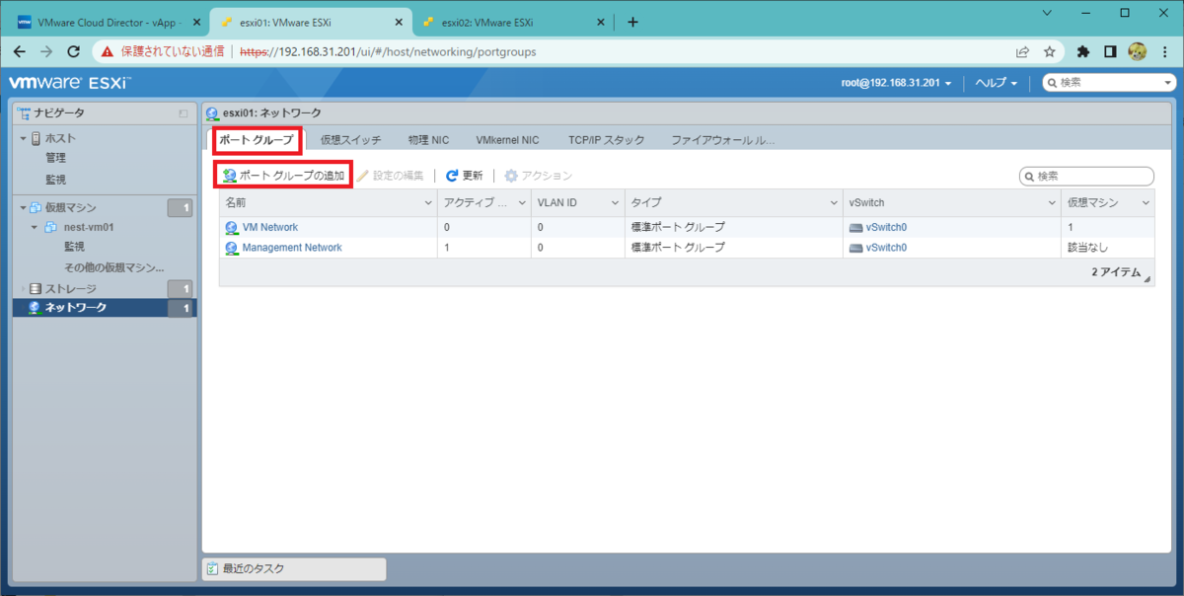Click the port group table 検索 field
The image size is (1184, 596).
click(x=1086, y=176)
